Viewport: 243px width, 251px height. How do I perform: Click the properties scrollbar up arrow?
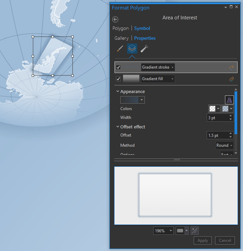click(x=236, y=89)
